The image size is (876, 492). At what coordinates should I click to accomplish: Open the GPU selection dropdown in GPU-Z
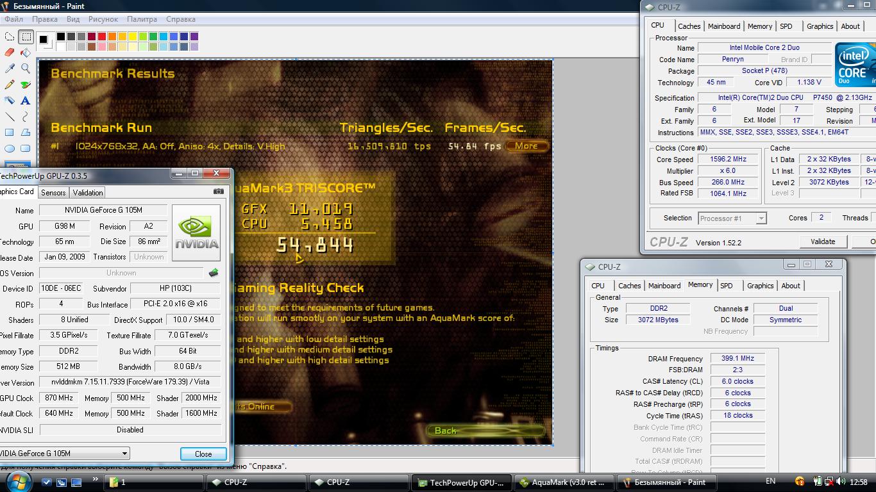point(124,453)
